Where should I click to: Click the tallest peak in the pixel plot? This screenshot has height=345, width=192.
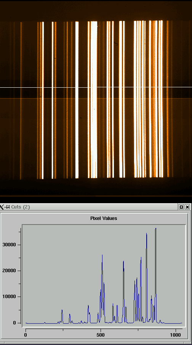(156, 229)
